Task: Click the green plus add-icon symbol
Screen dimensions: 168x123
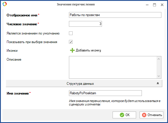Action: (x=72, y=50)
